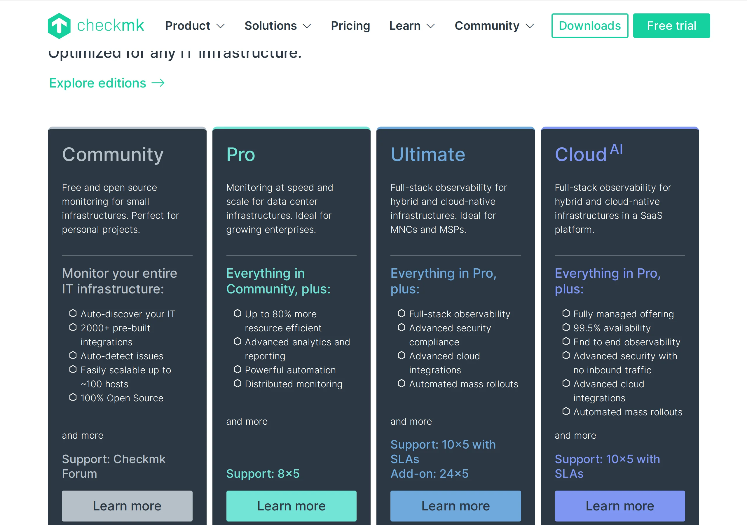This screenshot has height=525, width=747.
Task: Click hexagon bullet beside 99.5% availability
Action: click(566, 327)
